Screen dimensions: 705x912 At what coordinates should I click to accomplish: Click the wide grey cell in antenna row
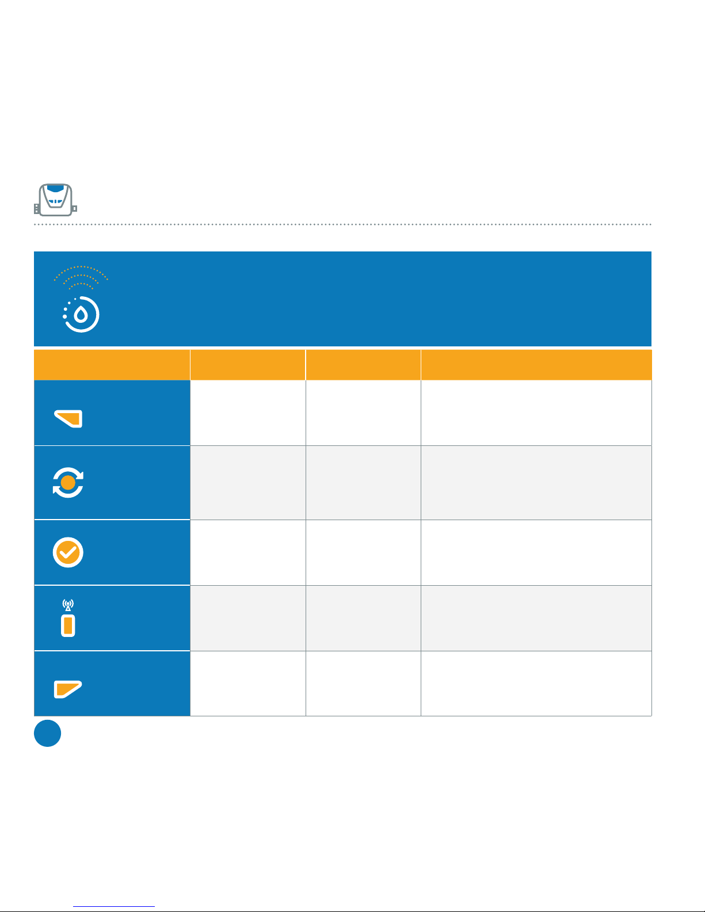point(536,619)
